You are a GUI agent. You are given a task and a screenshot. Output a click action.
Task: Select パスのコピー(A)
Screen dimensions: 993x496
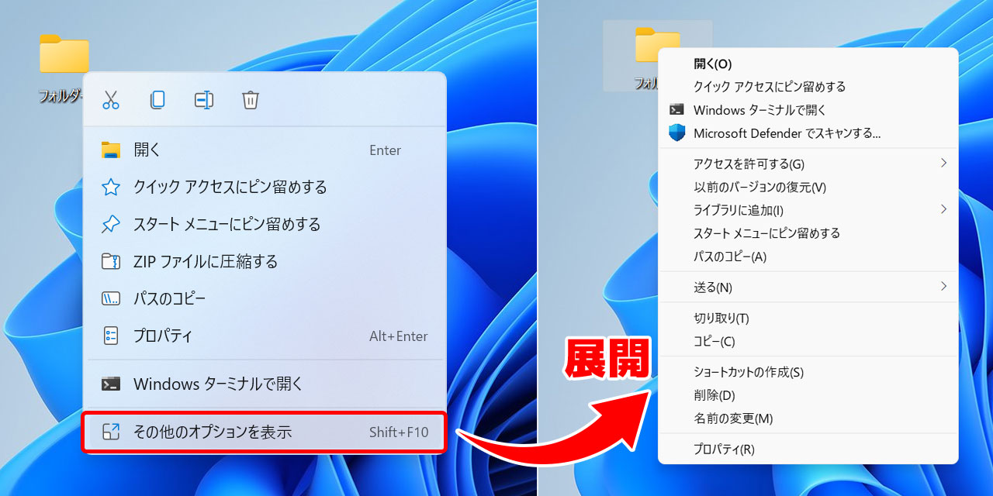coord(808,257)
